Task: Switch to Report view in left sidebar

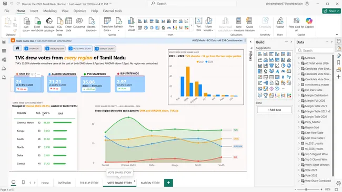Action: tap(4, 42)
